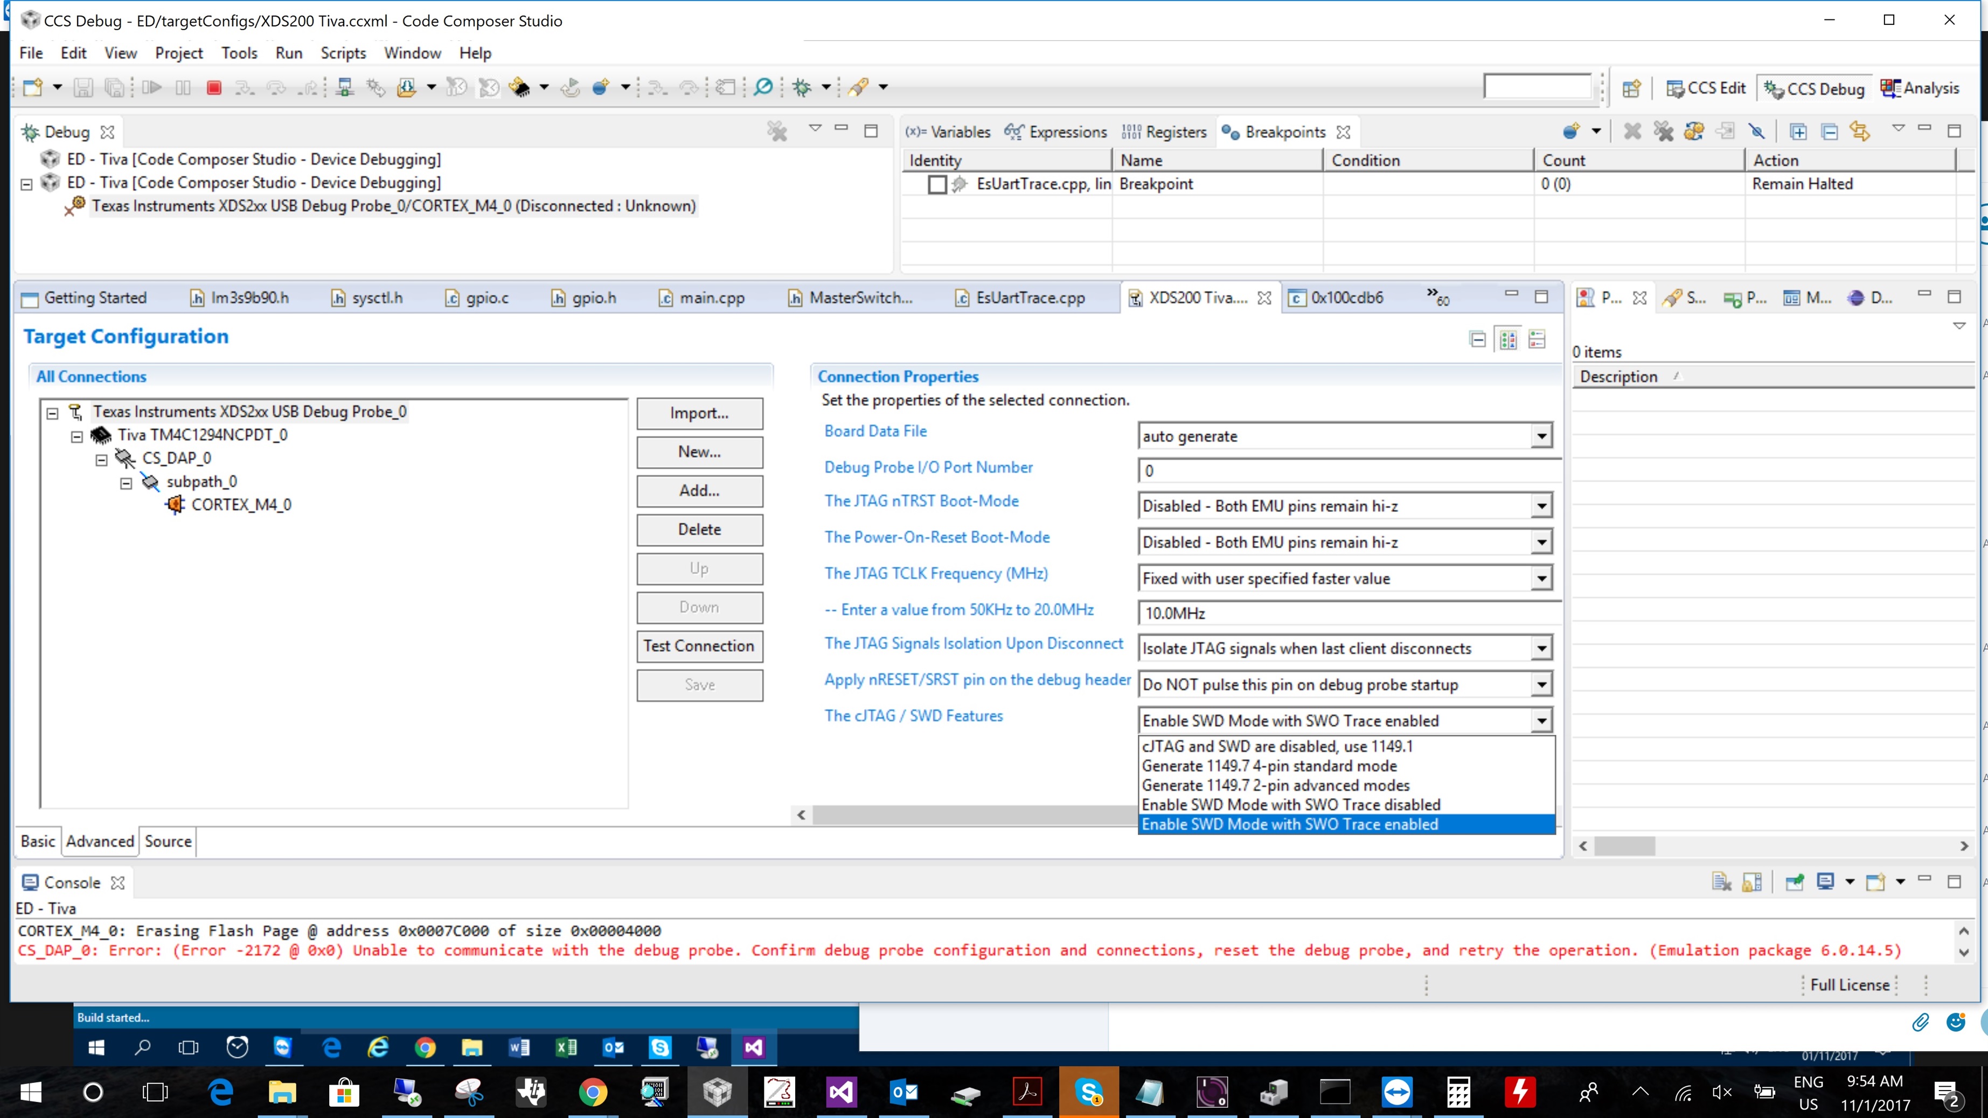Open the Run menu

[289, 53]
